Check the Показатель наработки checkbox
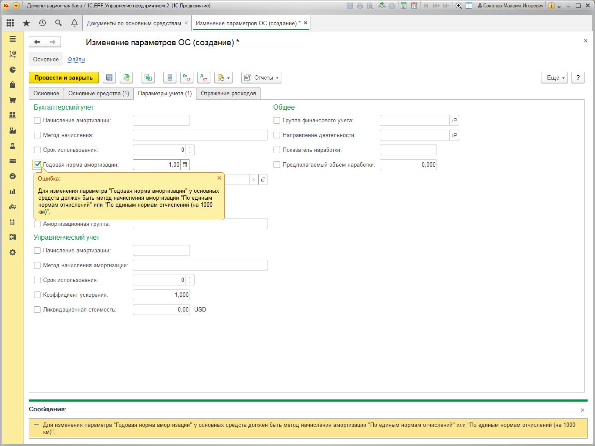The image size is (595, 446). (x=277, y=150)
